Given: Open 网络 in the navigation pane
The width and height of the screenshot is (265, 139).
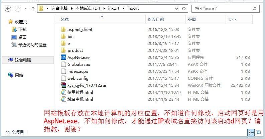Looking at the screenshot, I should (x=19, y=75).
